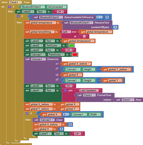Screen dimensions: 143x145
Task: Click the red PaintColor swatch
Action: pos(75,55)
